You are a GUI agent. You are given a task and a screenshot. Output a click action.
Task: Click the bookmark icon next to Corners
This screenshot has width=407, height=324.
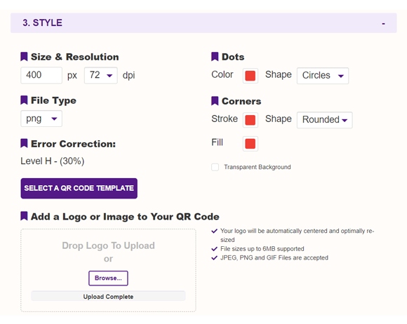(215, 101)
